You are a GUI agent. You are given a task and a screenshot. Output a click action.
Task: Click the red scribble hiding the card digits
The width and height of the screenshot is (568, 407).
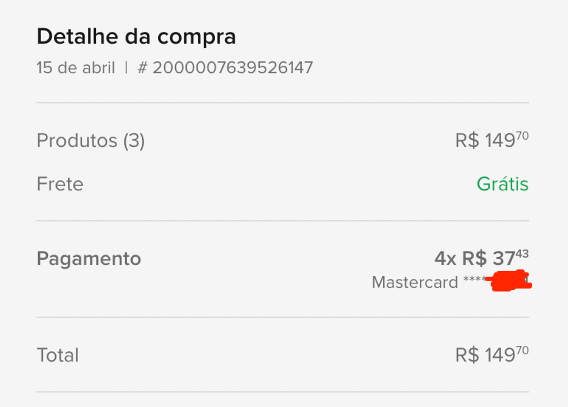[509, 281]
